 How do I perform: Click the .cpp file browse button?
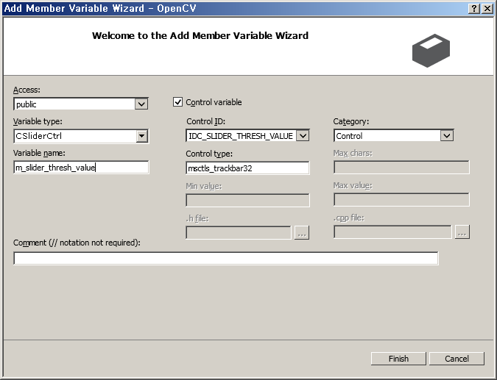coord(462,232)
